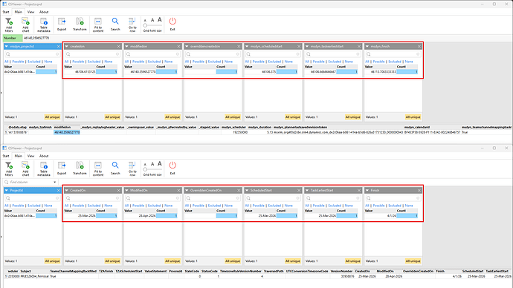Click the search field in the TaskEarliestStart panel

[333, 198]
